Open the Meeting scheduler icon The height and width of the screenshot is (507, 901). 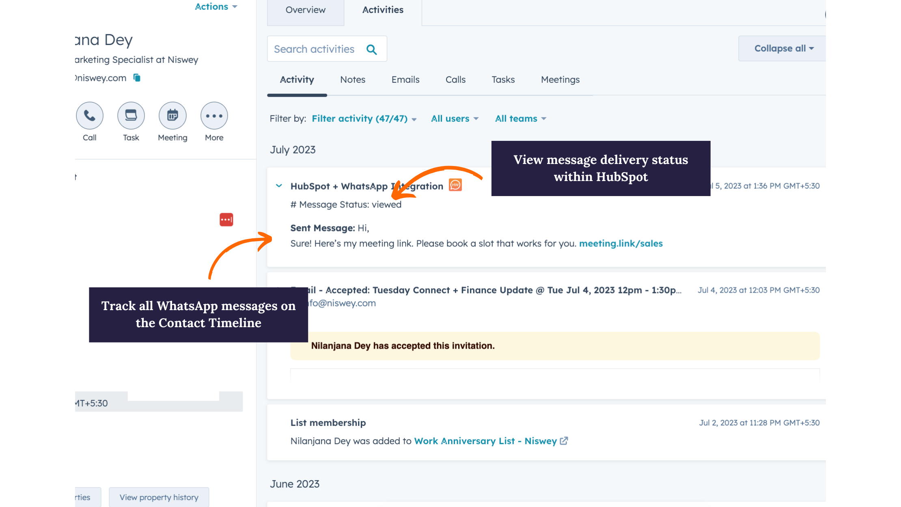[172, 115]
